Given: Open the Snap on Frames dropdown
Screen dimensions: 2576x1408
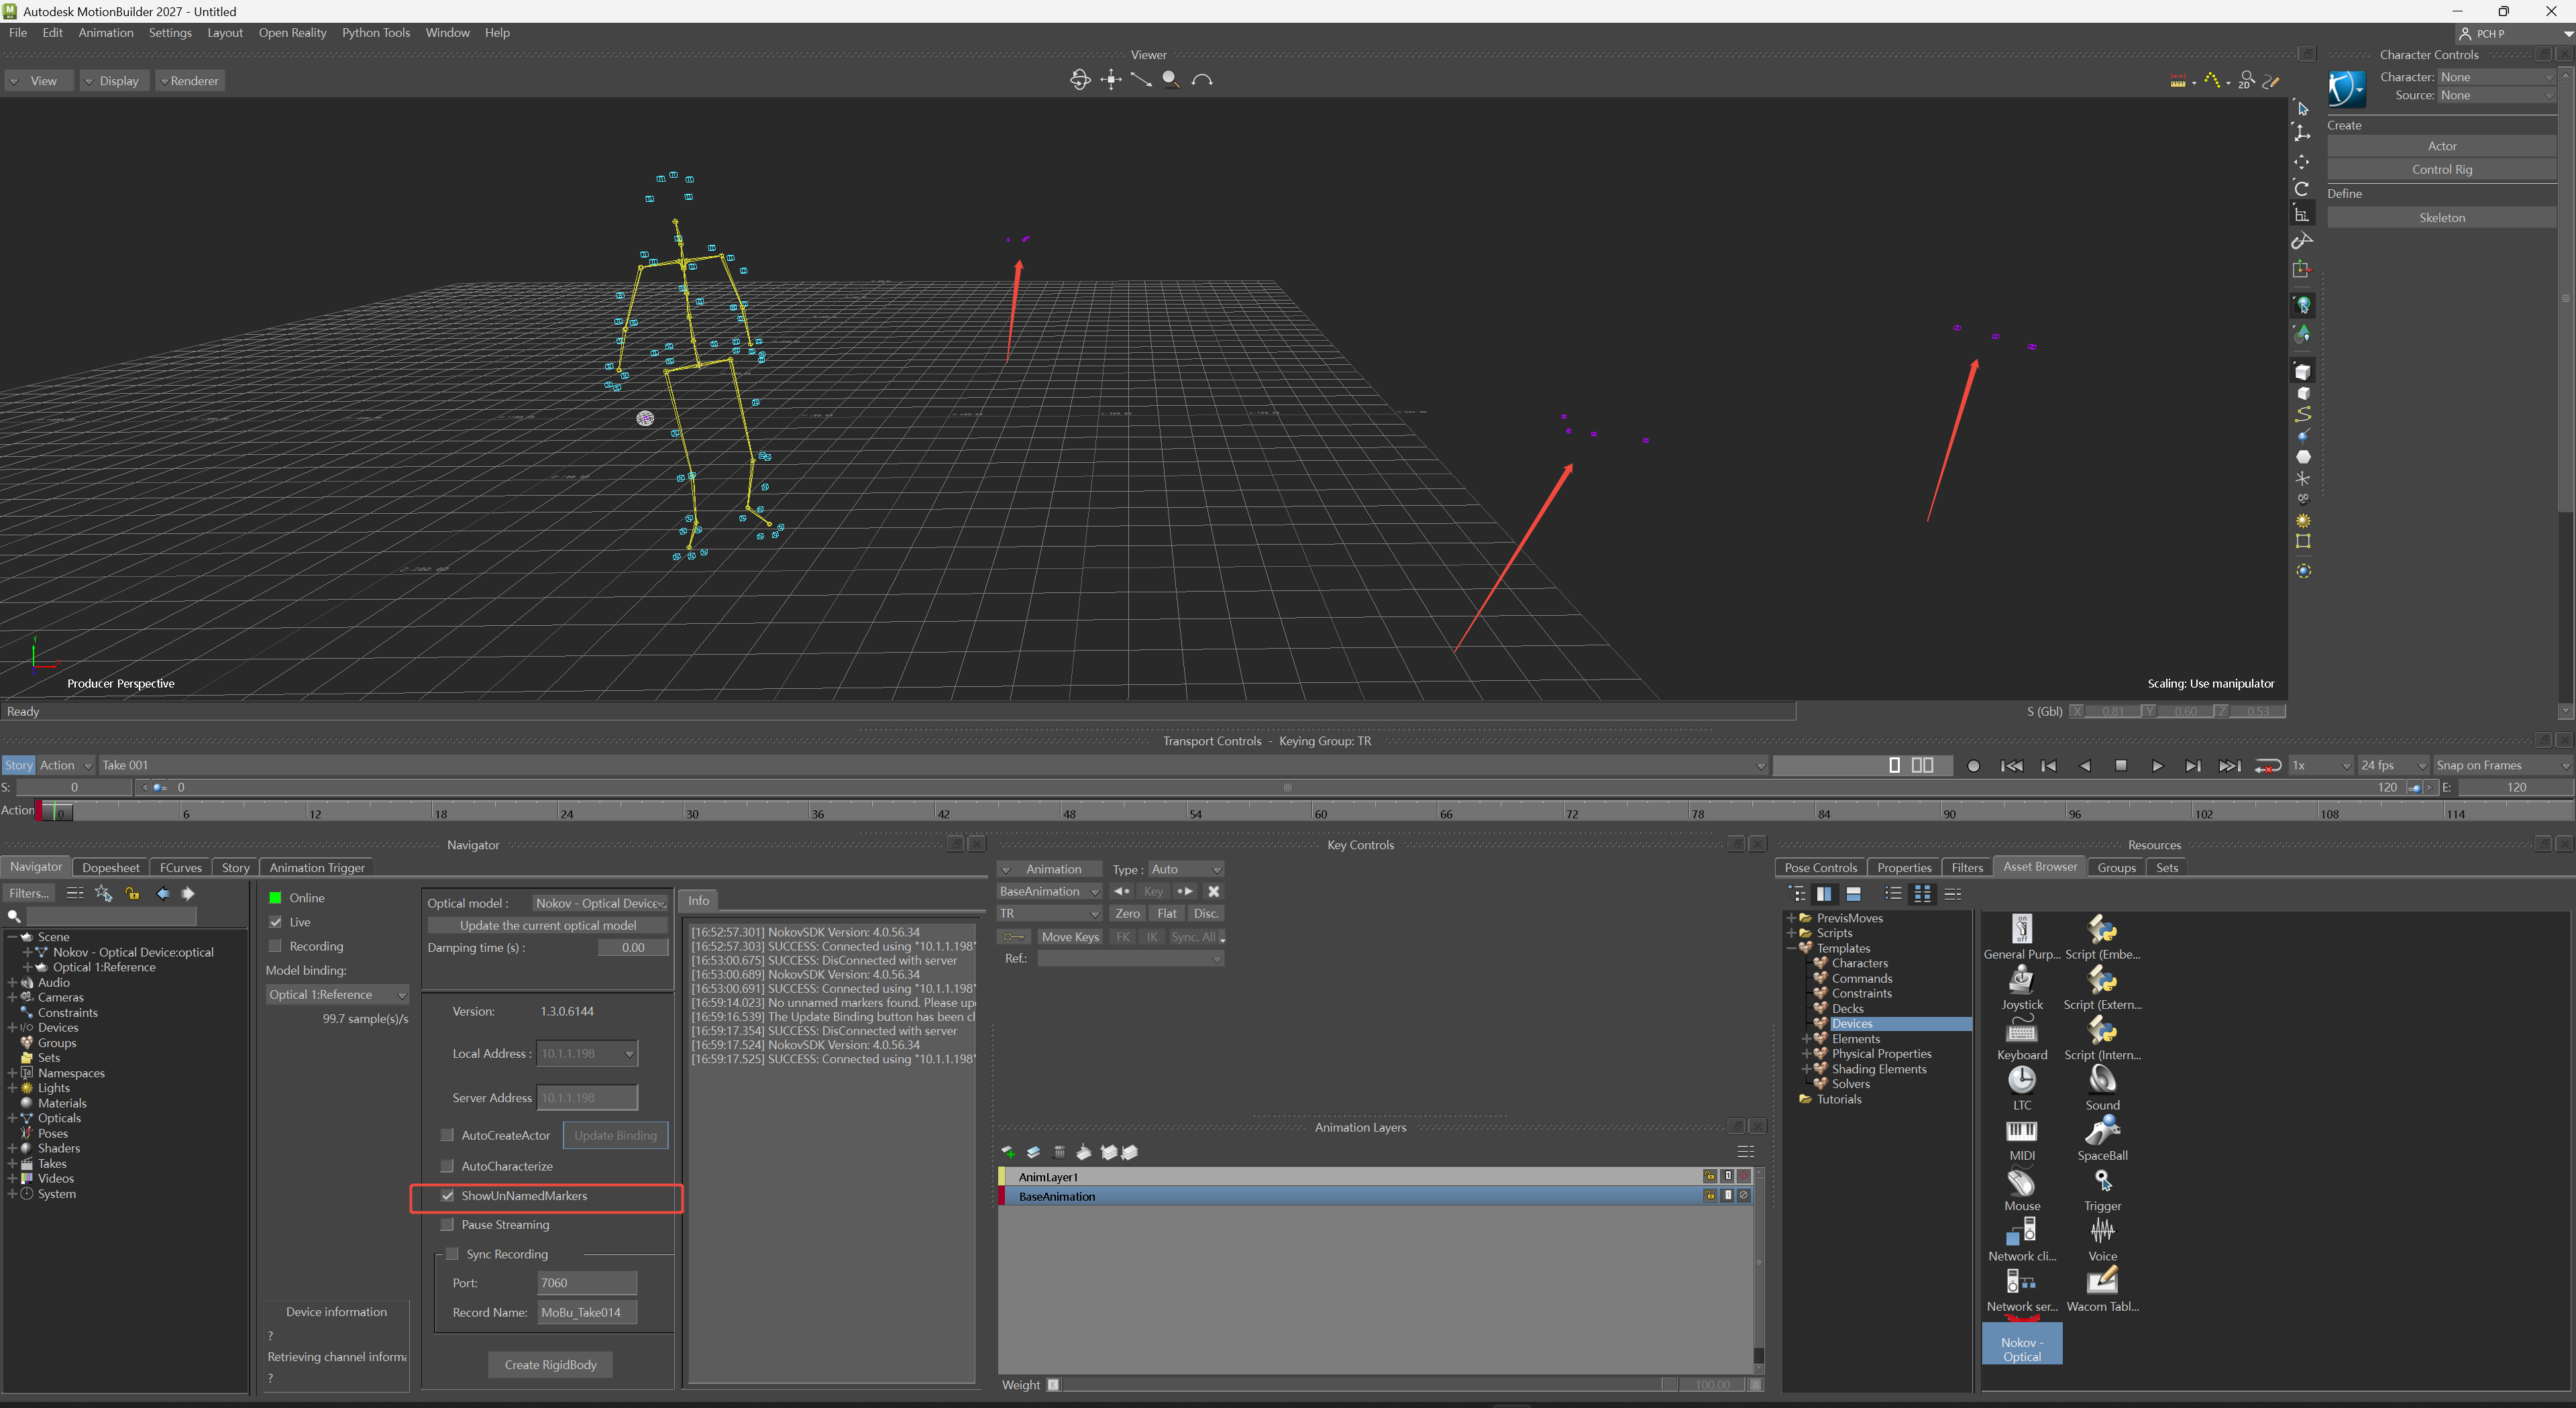Looking at the screenshot, I should [2502, 765].
